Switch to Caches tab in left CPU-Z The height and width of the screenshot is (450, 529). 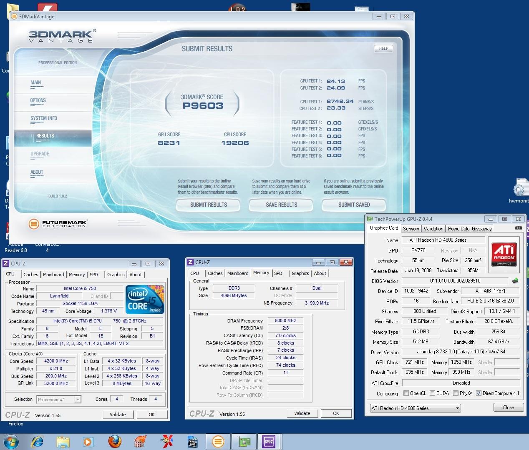click(x=31, y=275)
